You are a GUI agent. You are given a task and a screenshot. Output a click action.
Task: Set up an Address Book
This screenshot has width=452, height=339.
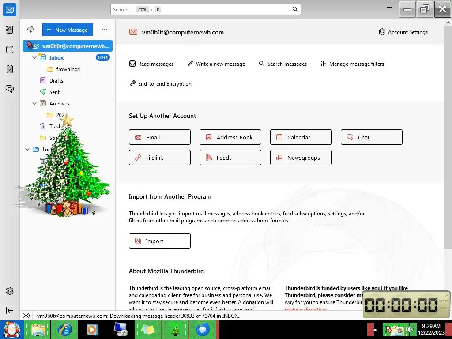pos(230,137)
